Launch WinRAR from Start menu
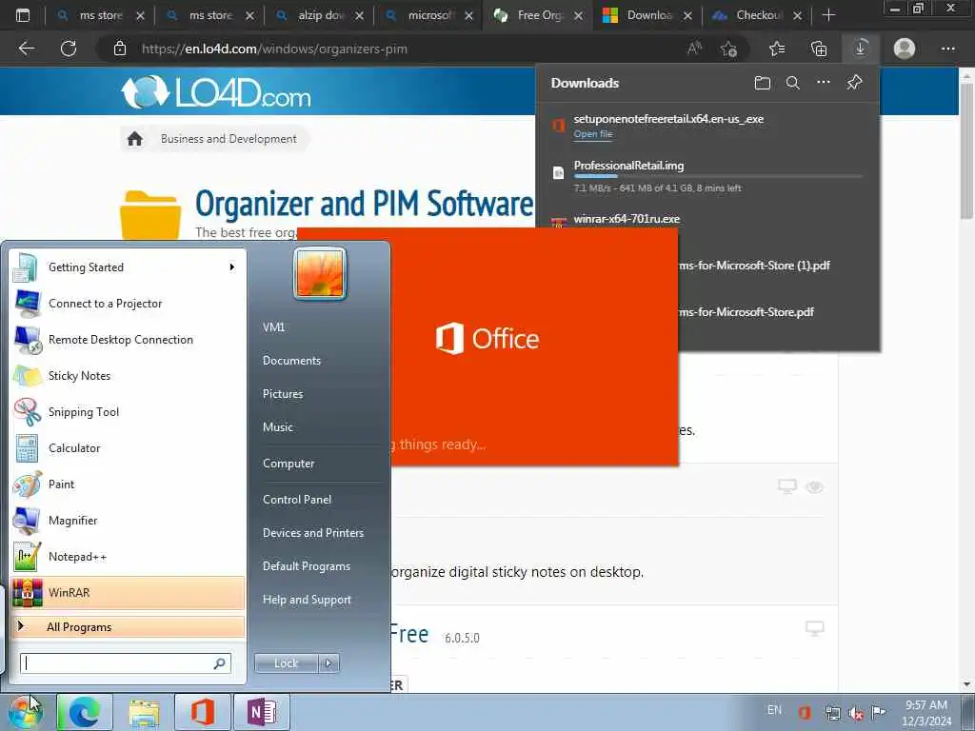Image resolution: width=975 pixels, height=731 pixels. pyautogui.click(x=128, y=592)
